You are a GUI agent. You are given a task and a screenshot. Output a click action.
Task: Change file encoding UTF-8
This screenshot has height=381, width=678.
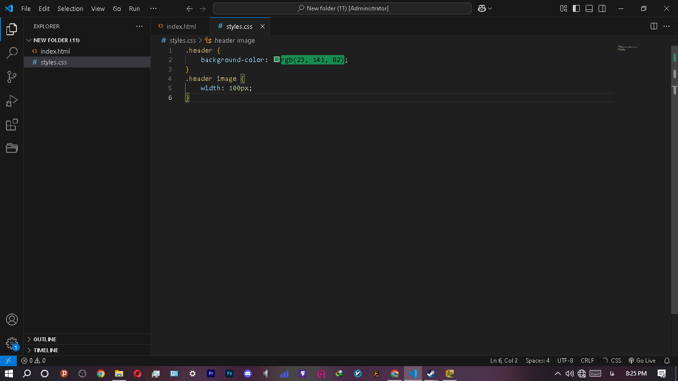565,361
